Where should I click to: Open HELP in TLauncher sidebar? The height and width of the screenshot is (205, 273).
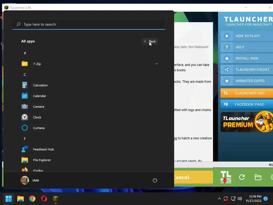point(247,47)
